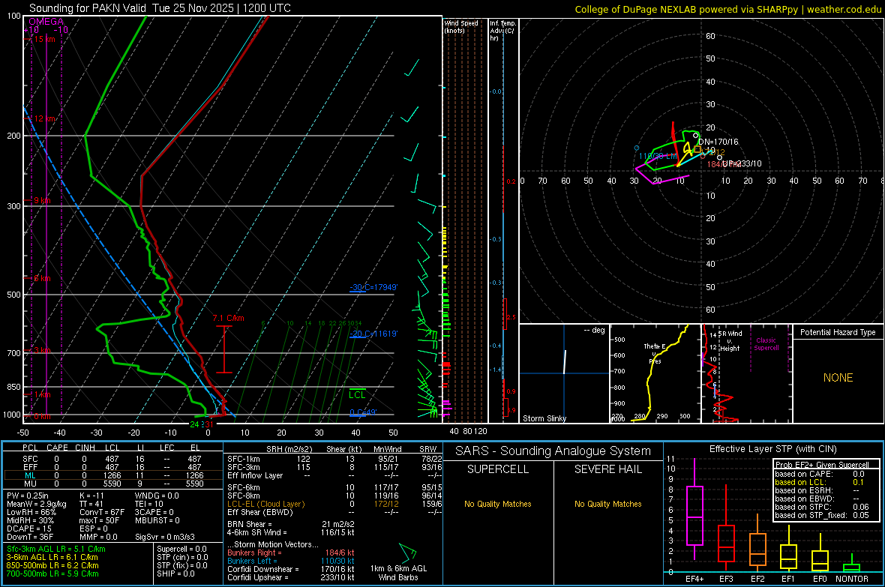This screenshot has height=587, width=885.
Task: Click the magenta 'Classic Supercell' label
Action: [x=766, y=344]
